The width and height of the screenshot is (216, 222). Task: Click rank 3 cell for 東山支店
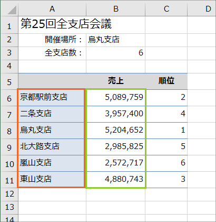[166, 180]
